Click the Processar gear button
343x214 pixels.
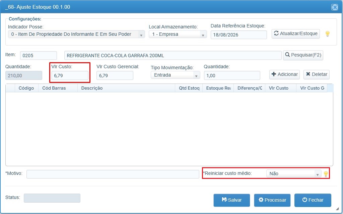(272, 200)
